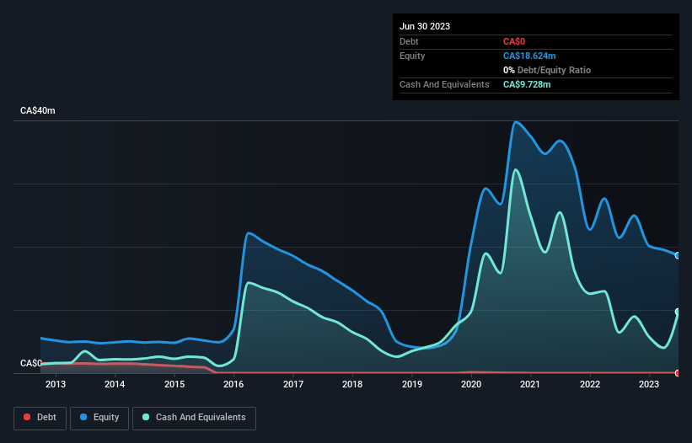Toggle Cash And Equivalents legend button
This screenshot has height=443, width=692.
[x=194, y=418]
